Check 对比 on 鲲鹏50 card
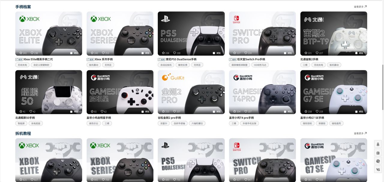Viewport: 384px width, 182px height. coord(71,112)
